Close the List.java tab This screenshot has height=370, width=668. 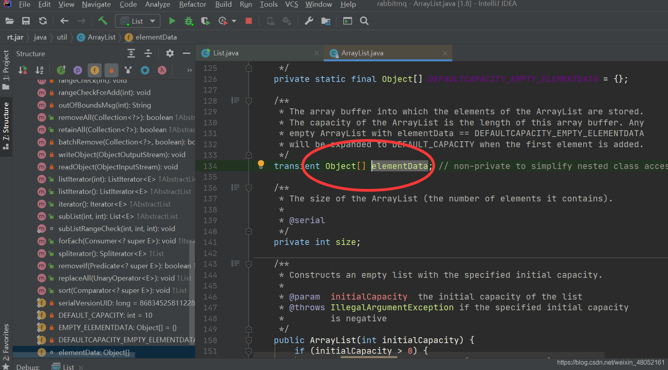317,53
